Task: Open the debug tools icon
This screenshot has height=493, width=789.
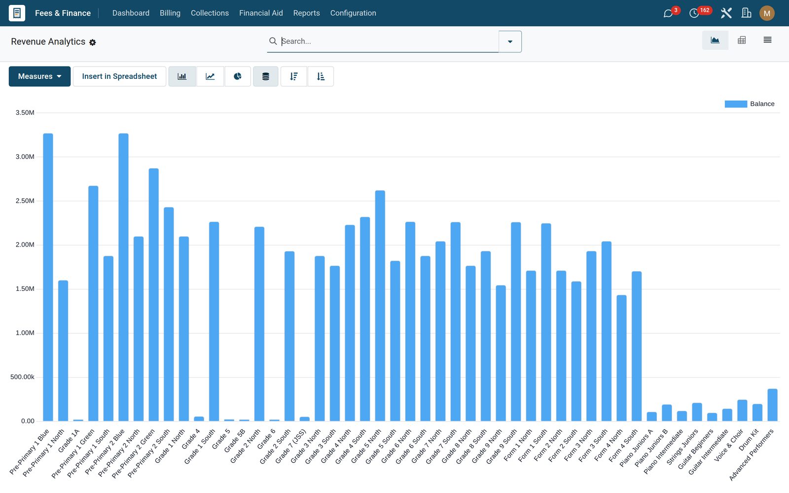Action: [x=726, y=13]
